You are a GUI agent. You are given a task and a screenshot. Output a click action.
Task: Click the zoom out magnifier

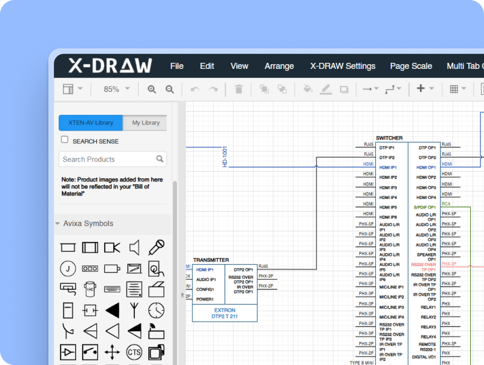point(169,89)
